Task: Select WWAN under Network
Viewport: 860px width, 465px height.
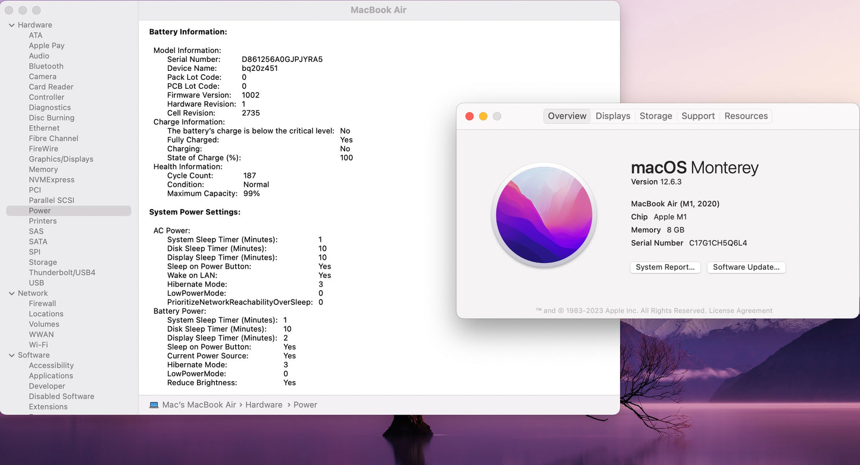Action: coord(41,335)
